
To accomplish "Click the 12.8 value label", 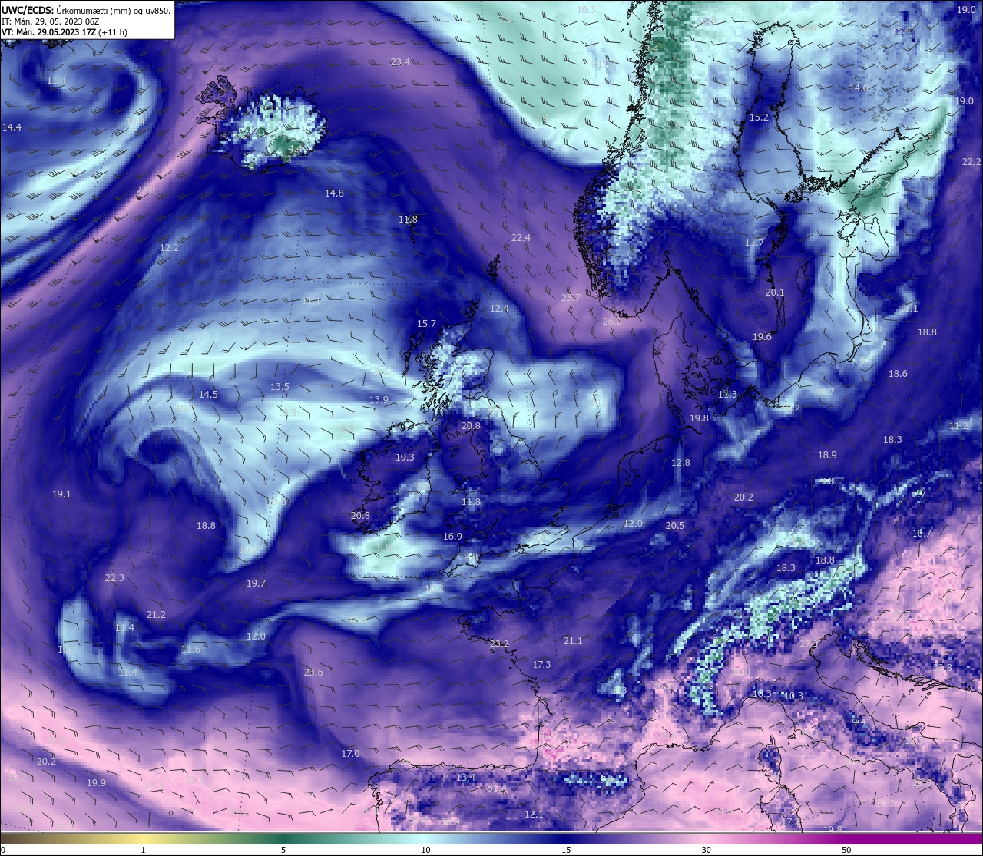I will point(680,463).
